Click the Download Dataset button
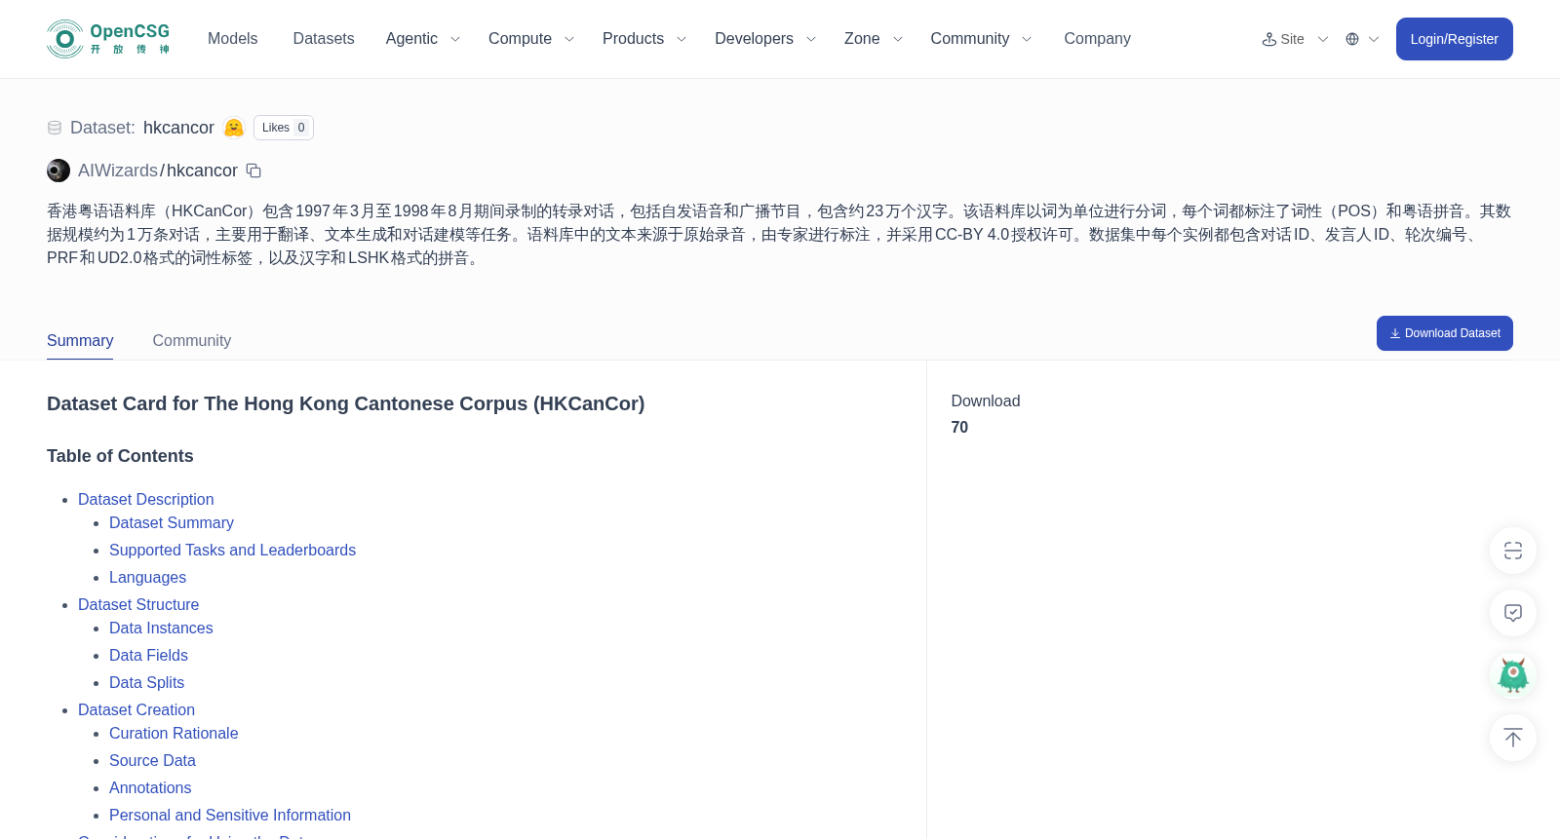 [x=1444, y=333]
